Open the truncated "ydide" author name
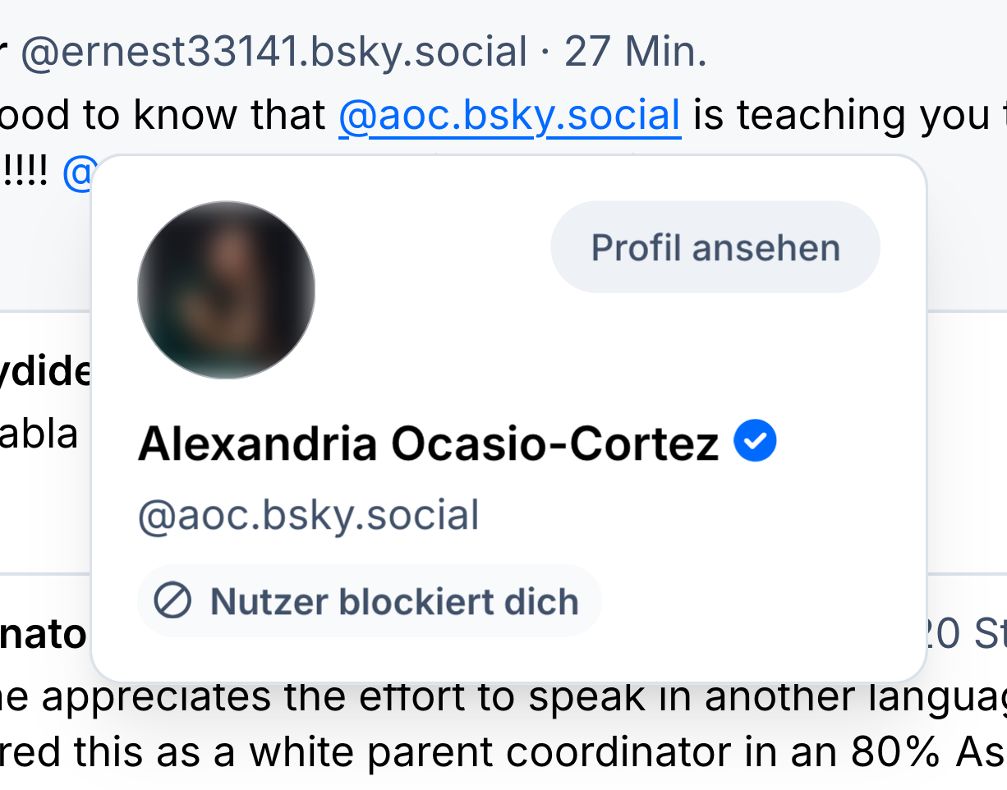 click(45, 371)
